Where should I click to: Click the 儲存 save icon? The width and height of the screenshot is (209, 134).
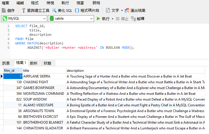[x=4, y=10]
